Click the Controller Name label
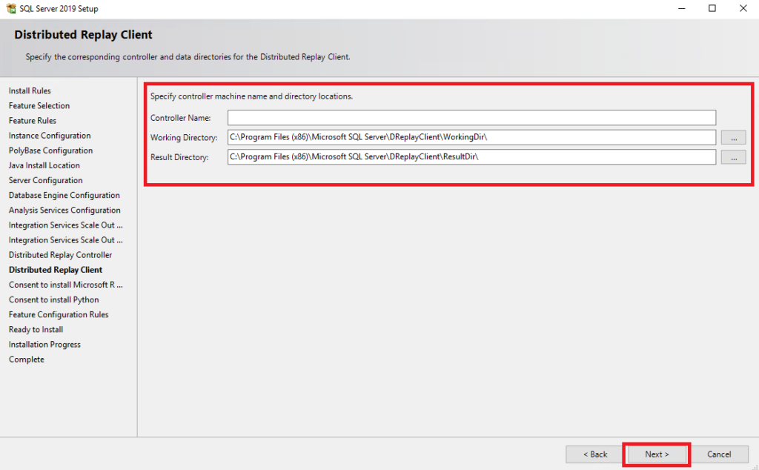The width and height of the screenshot is (759, 470). 181,118
